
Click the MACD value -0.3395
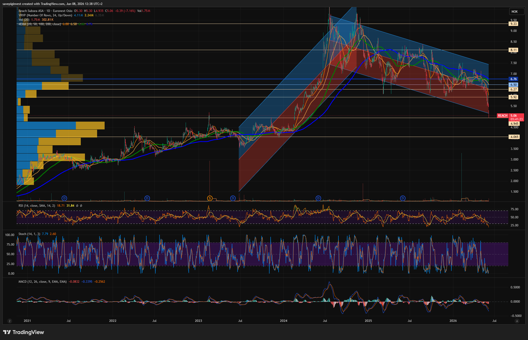click(x=87, y=282)
